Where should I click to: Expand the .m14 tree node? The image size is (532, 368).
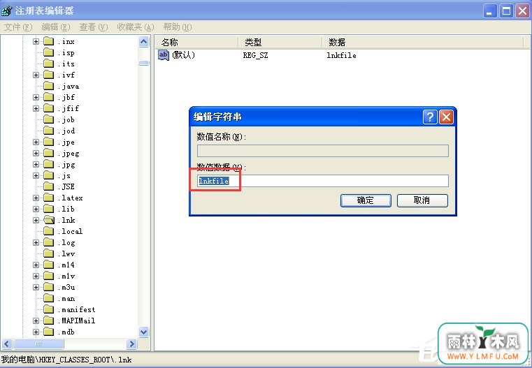[36, 265]
